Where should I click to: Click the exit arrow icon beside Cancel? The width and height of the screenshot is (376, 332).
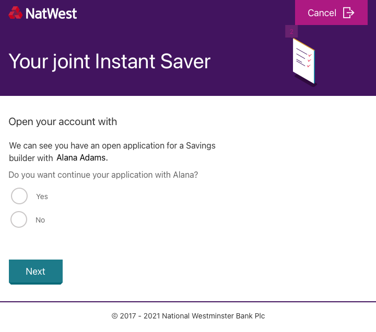point(348,13)
